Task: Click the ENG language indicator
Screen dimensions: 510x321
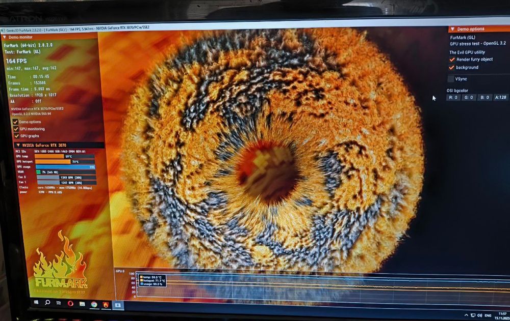Action: 488,315
